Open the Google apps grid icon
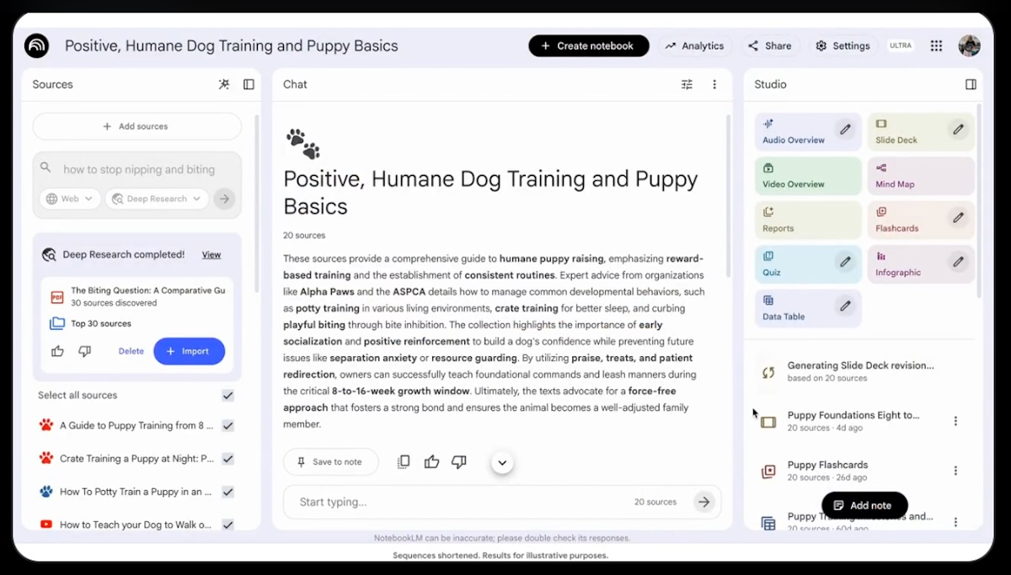 click(x=936, y=45)
